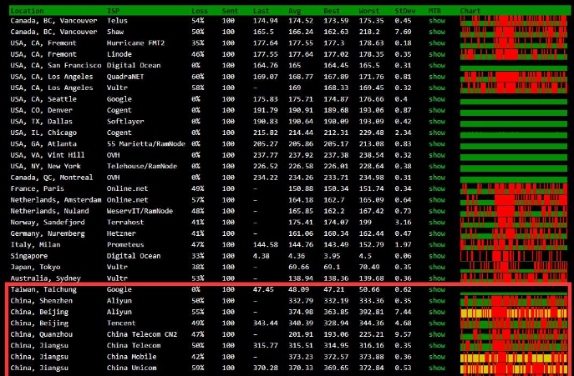Click show for Norway Terrahost row
The width and height of the screenshot is (574, 376).
coord(437,222)
